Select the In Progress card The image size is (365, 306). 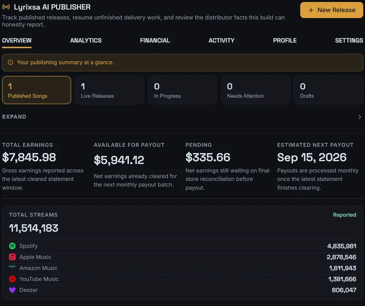tap(183, 90)
